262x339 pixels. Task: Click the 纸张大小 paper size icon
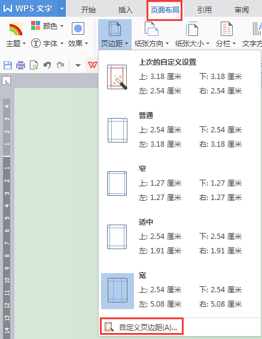click(192, 29)
